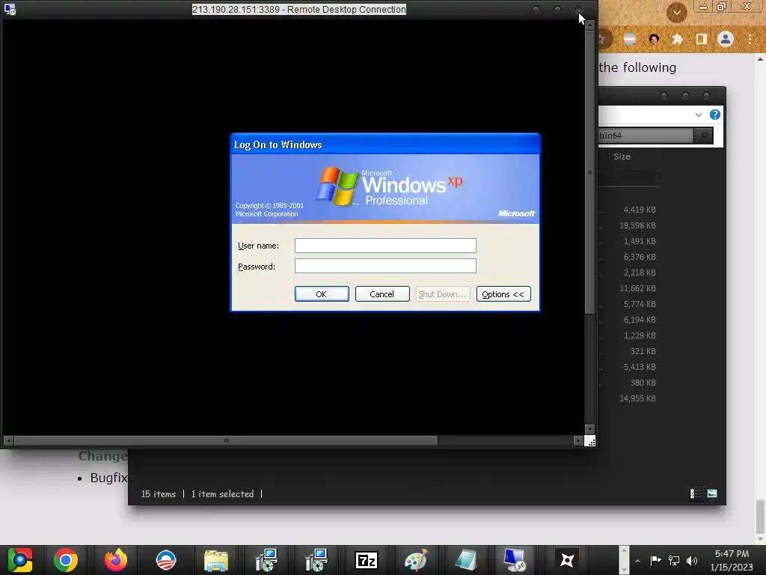
Task: Cancel the Windows logon dialog
Action: point(382,293)
